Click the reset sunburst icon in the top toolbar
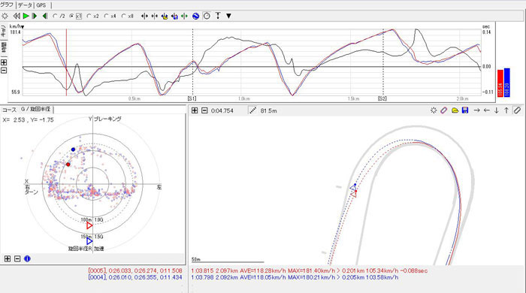 [5, 16]
